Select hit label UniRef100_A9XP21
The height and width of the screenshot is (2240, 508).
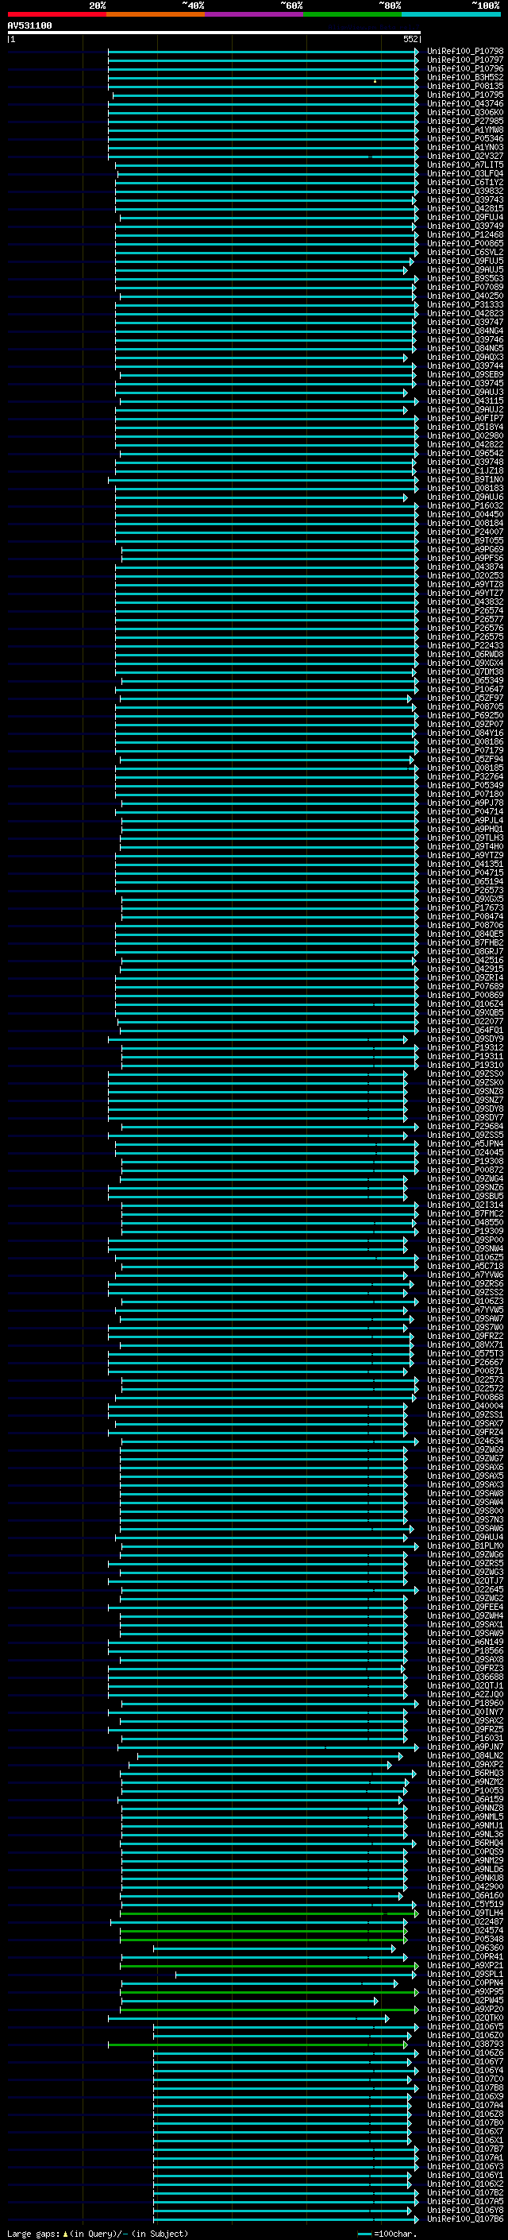pyautogui.click(x=465, y=1965)
